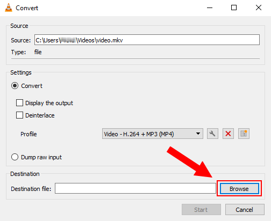The height and width of the screenshot is (221, 271).
Task: Click the disabled Start button
Action: [201, 210]
